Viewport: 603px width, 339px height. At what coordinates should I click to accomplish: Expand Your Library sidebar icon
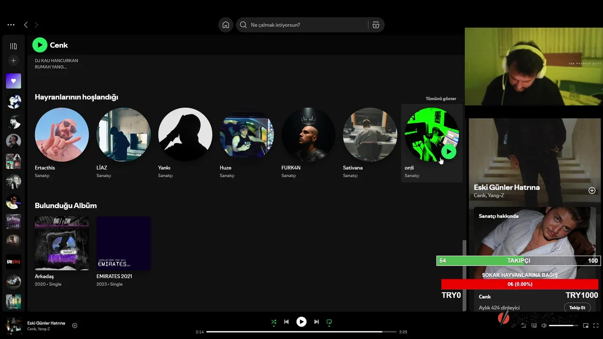click(13, 46)
